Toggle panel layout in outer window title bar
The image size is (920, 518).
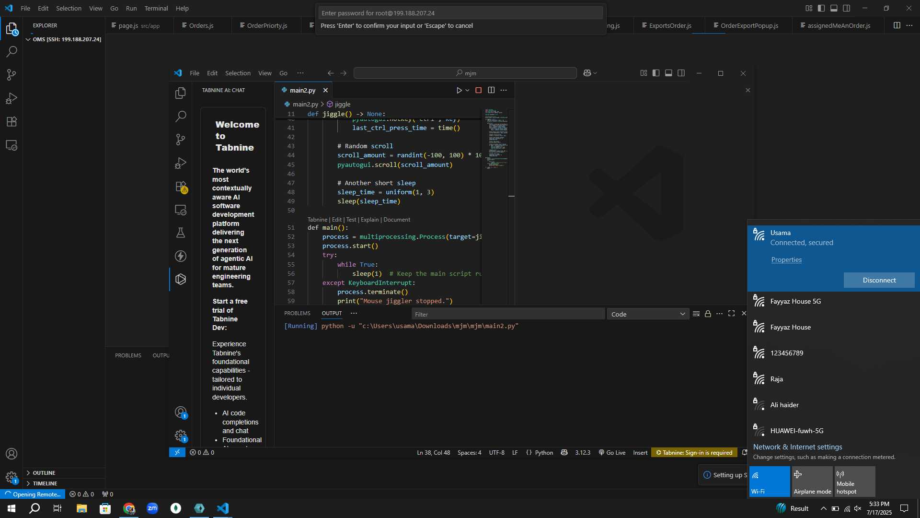point(834,8)
